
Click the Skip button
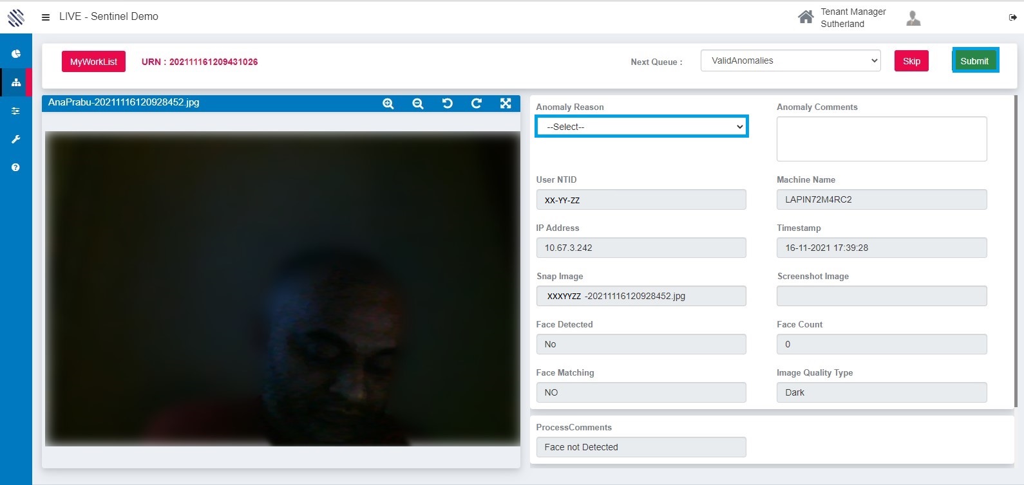(911, 61)
